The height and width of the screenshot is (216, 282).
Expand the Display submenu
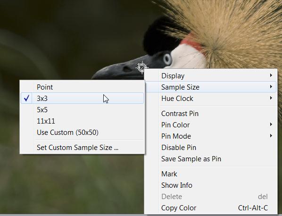point(211,76)
